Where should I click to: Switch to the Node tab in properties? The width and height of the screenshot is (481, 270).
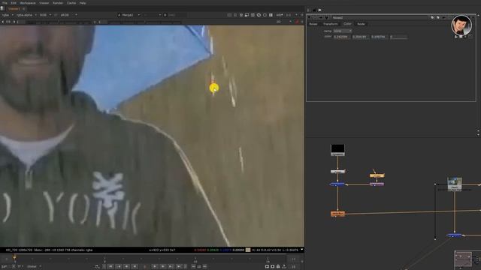point(361,24)
